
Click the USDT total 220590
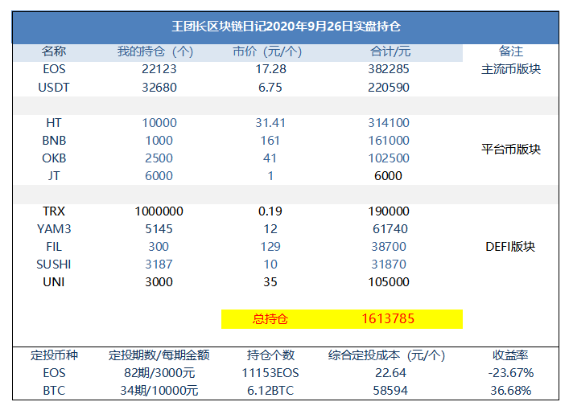click(389, 88)
